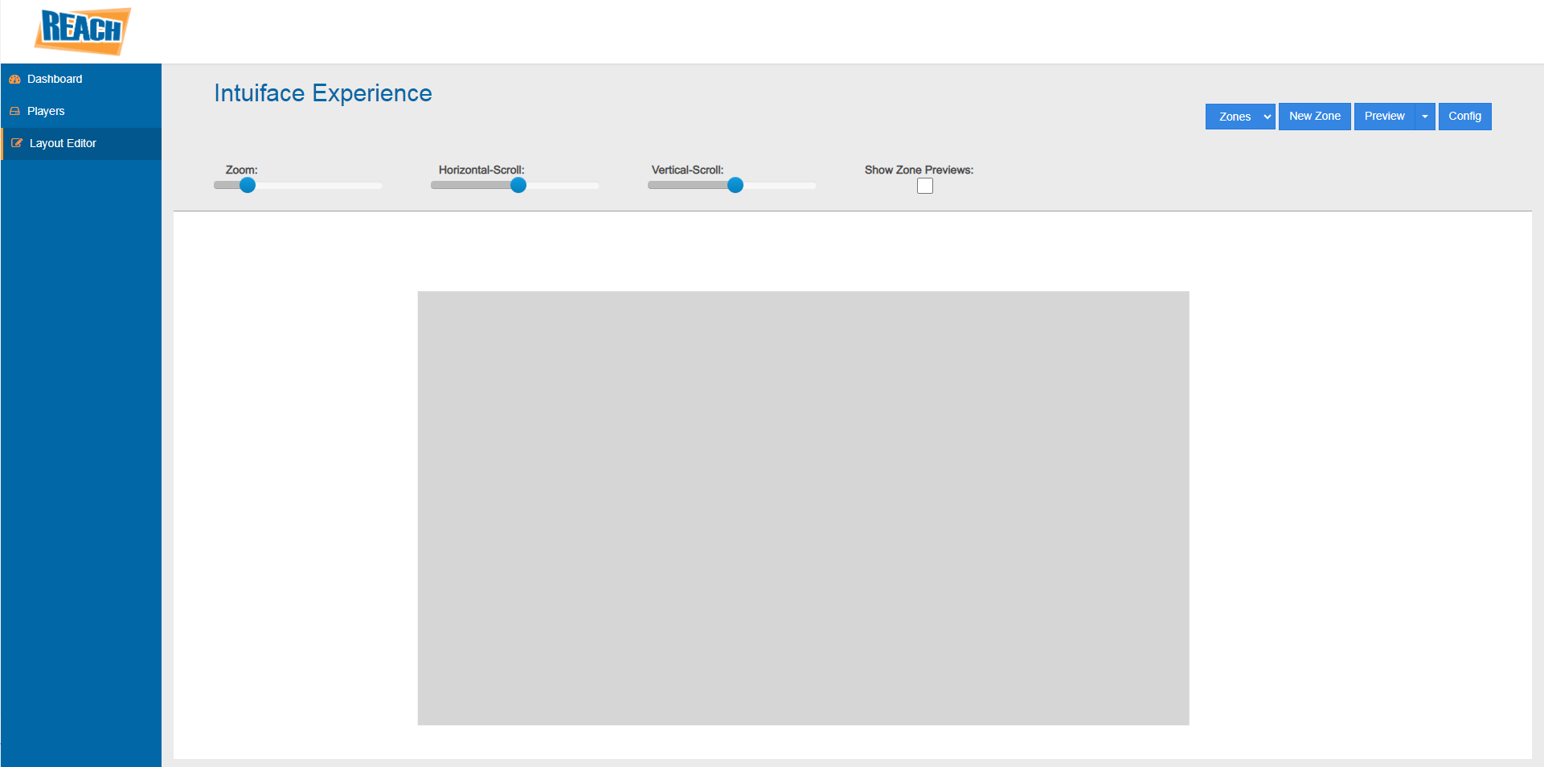
Task: Select Layout Editor in the sidebar
Action: coord(62,143)
